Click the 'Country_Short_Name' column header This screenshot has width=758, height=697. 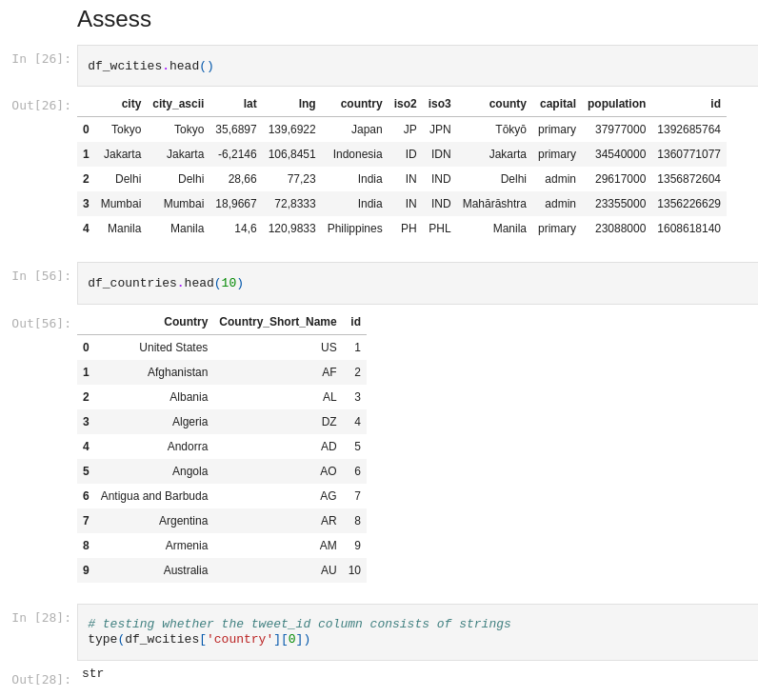[x=278, y=322]
